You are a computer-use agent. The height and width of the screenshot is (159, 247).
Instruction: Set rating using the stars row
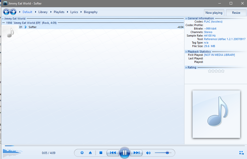(216, 71)
